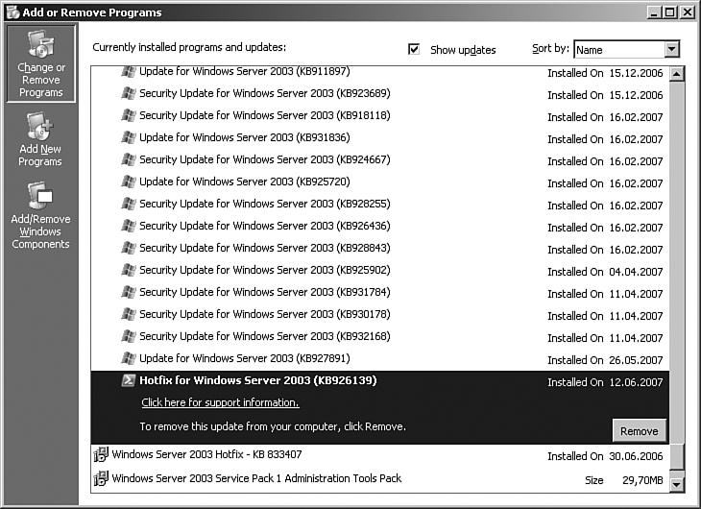This screenshot has height=509, width=701.
Task: Select Update for Windows Server 2003 (KB911897)
Action: (380, 72)
